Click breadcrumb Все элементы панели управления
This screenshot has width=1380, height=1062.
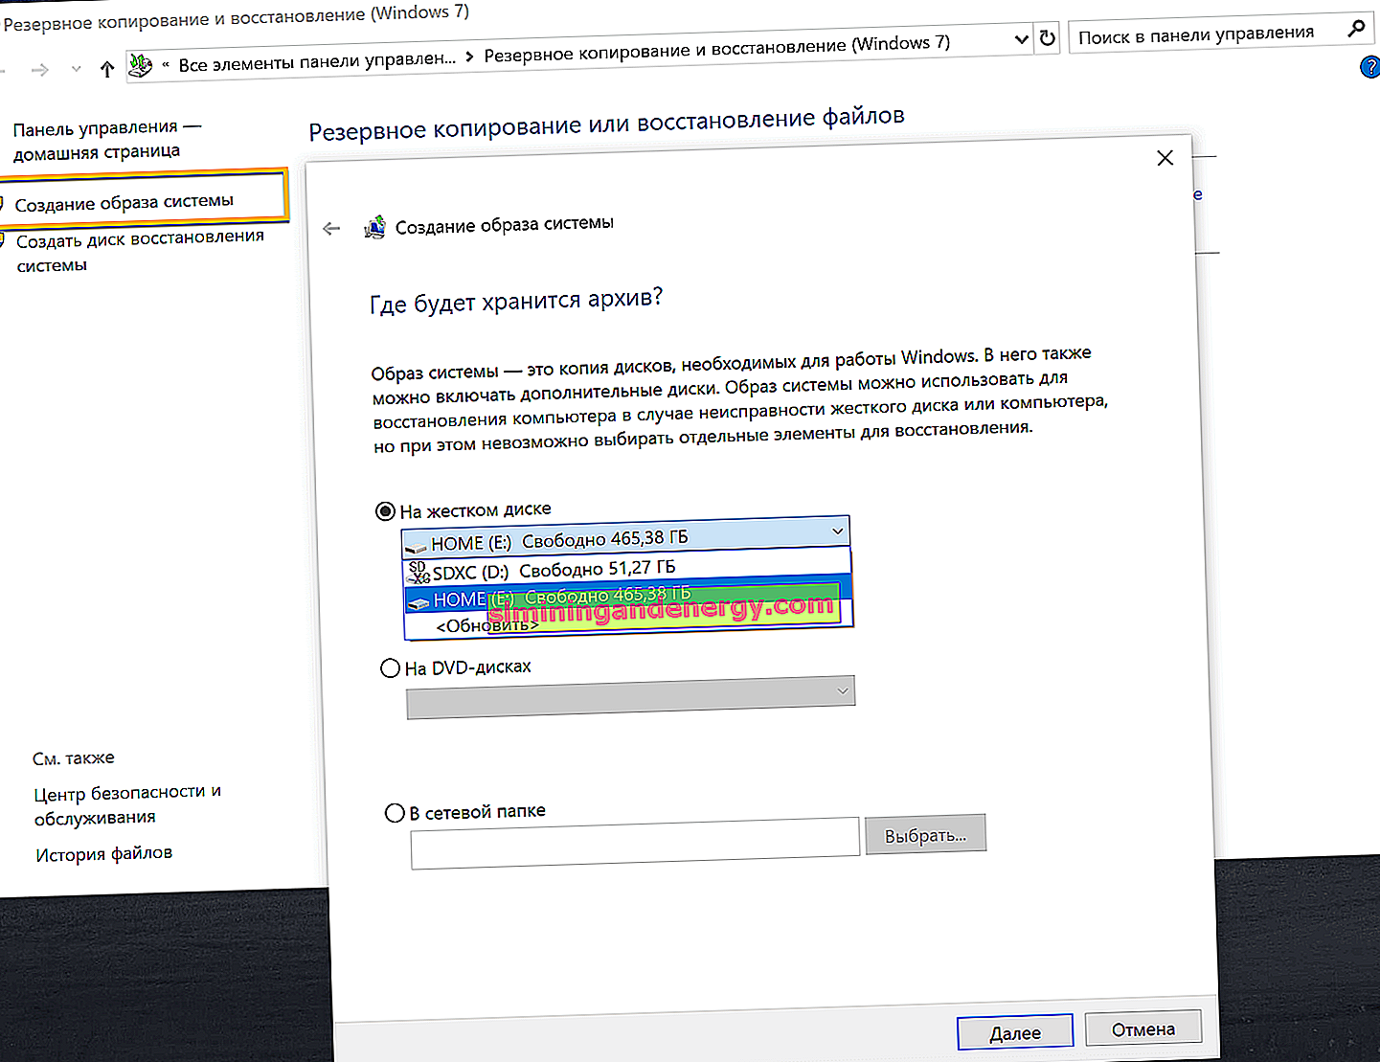[317, 61]
